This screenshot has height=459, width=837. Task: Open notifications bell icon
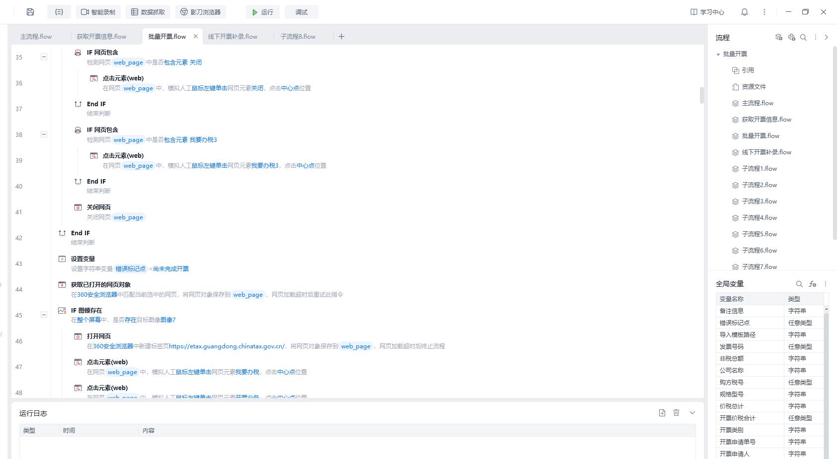(x=744, y=12)
